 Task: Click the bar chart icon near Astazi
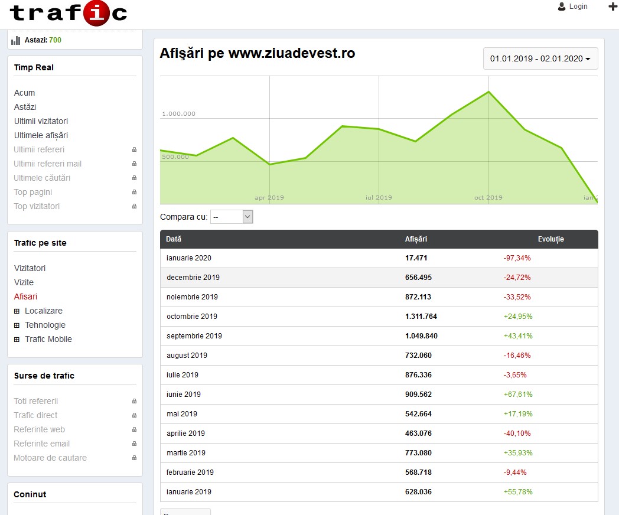(16, 40)
